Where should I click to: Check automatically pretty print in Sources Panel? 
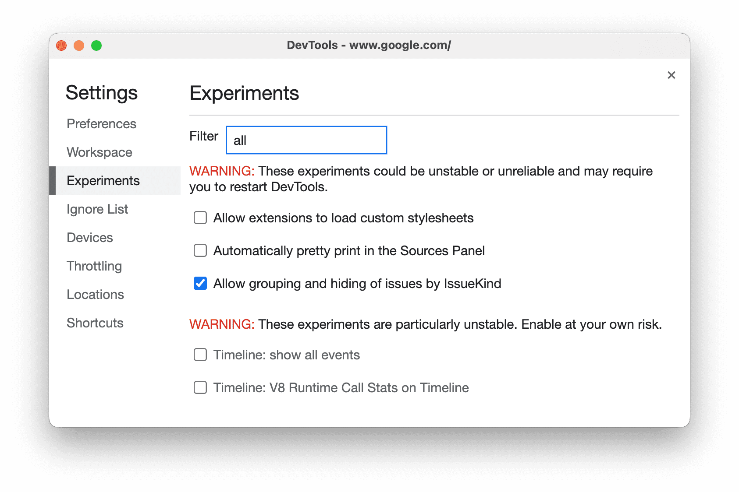click(x=200, y=250)
